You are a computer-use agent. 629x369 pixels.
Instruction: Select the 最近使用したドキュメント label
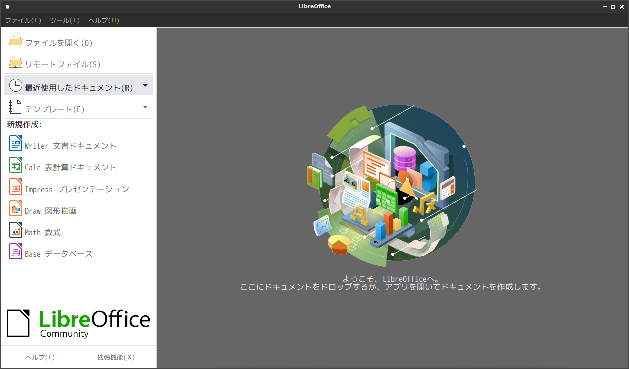pos(79,88)
